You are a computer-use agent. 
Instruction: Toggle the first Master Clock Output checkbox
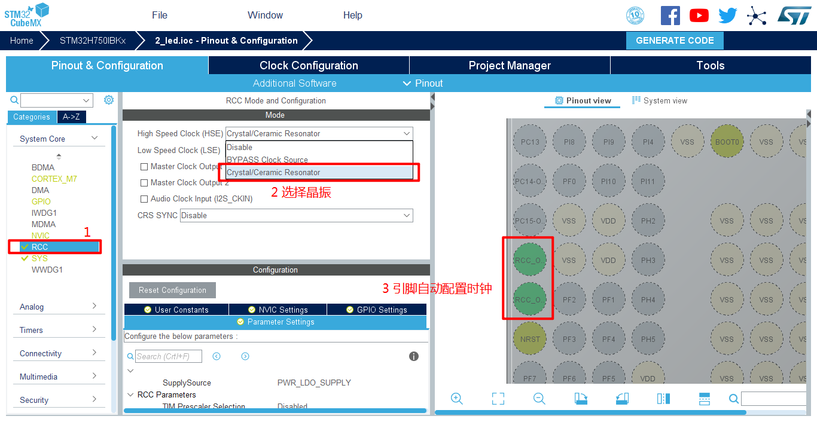pyautogui.click(x=144, y=167)
